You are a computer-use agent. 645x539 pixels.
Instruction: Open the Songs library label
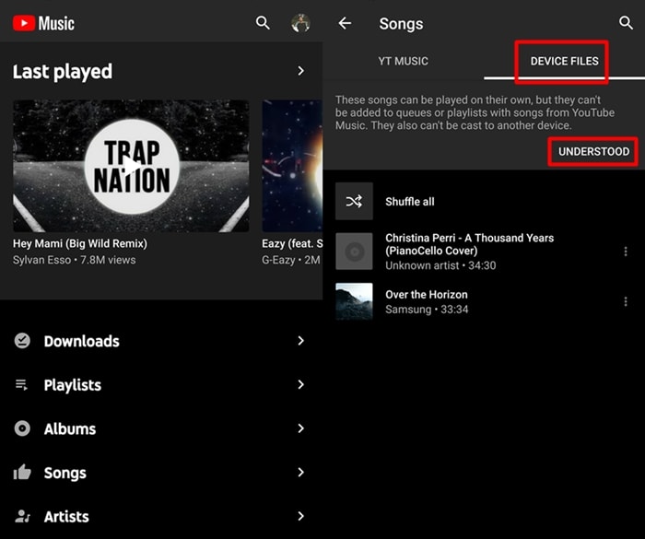point(65,474)
